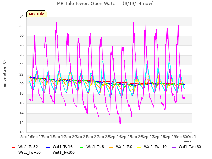Click the 10 y-axis tick label
Screen dimensions: 212x159
click(21, 132)
